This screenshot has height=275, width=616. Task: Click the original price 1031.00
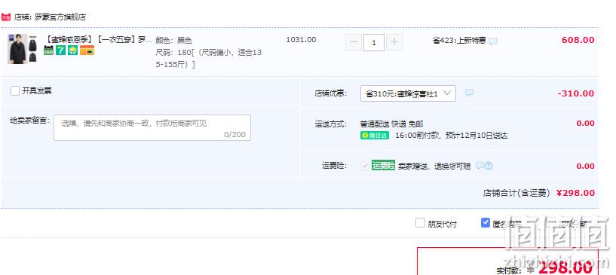(x=301, y=40)
